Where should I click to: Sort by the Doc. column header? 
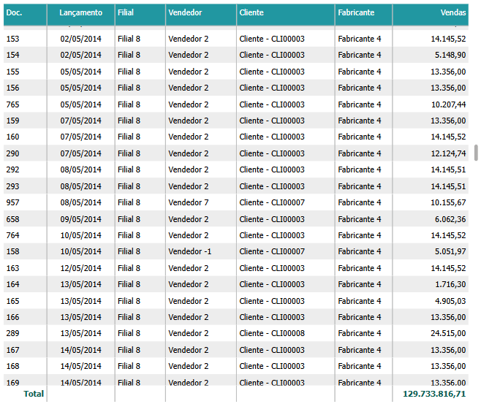(14, 13)
